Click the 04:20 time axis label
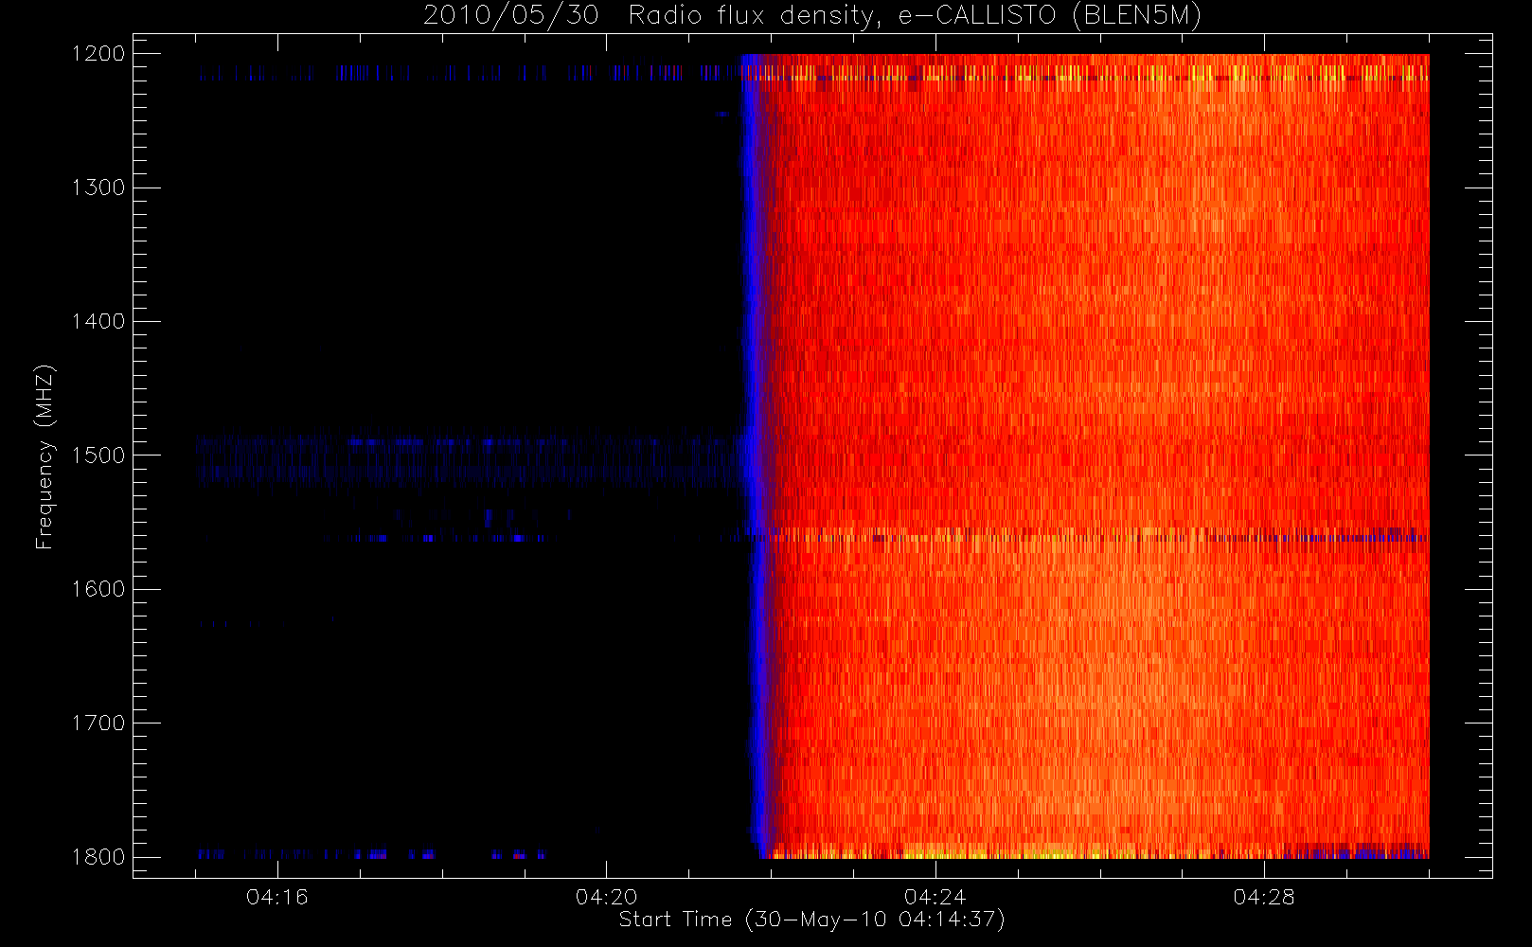Image resolution: width=1532 pixels, height=947 pixels. (606, 897)
